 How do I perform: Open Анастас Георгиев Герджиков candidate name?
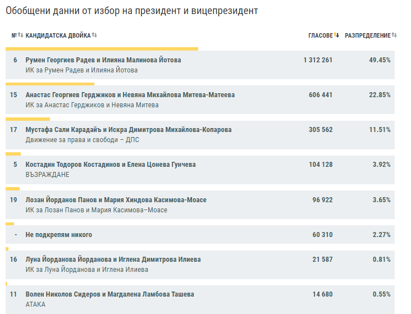[x=130, y=95]
